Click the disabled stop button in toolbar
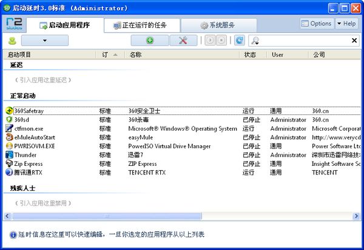This screenshot has height=250, width=364. pyautogui.click(x=221, y=41)
